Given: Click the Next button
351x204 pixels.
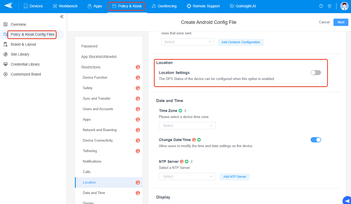Looking at the screenshot, I should tap(341, 22).
